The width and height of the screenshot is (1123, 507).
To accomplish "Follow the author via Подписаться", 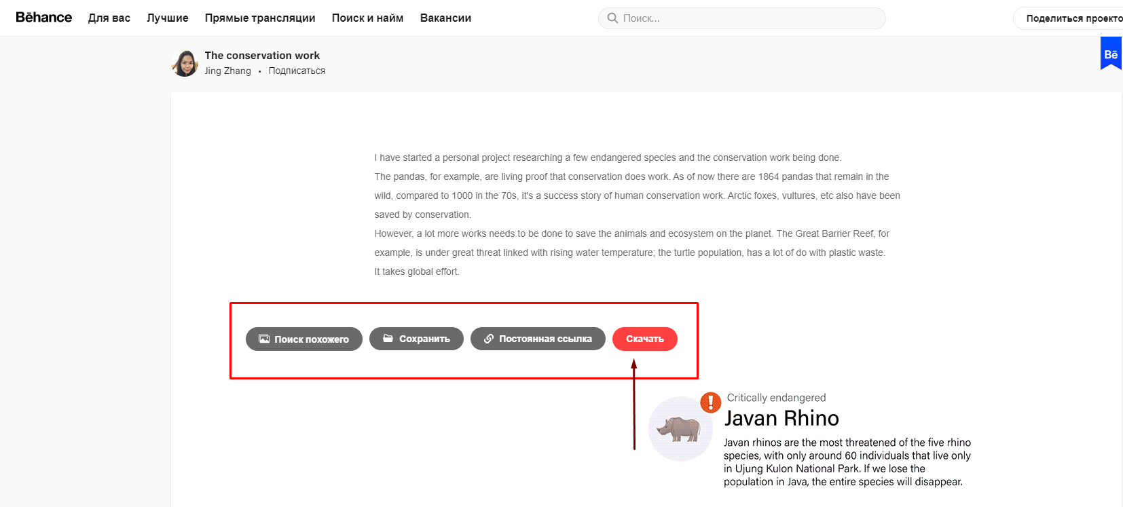I will point(297,71).
